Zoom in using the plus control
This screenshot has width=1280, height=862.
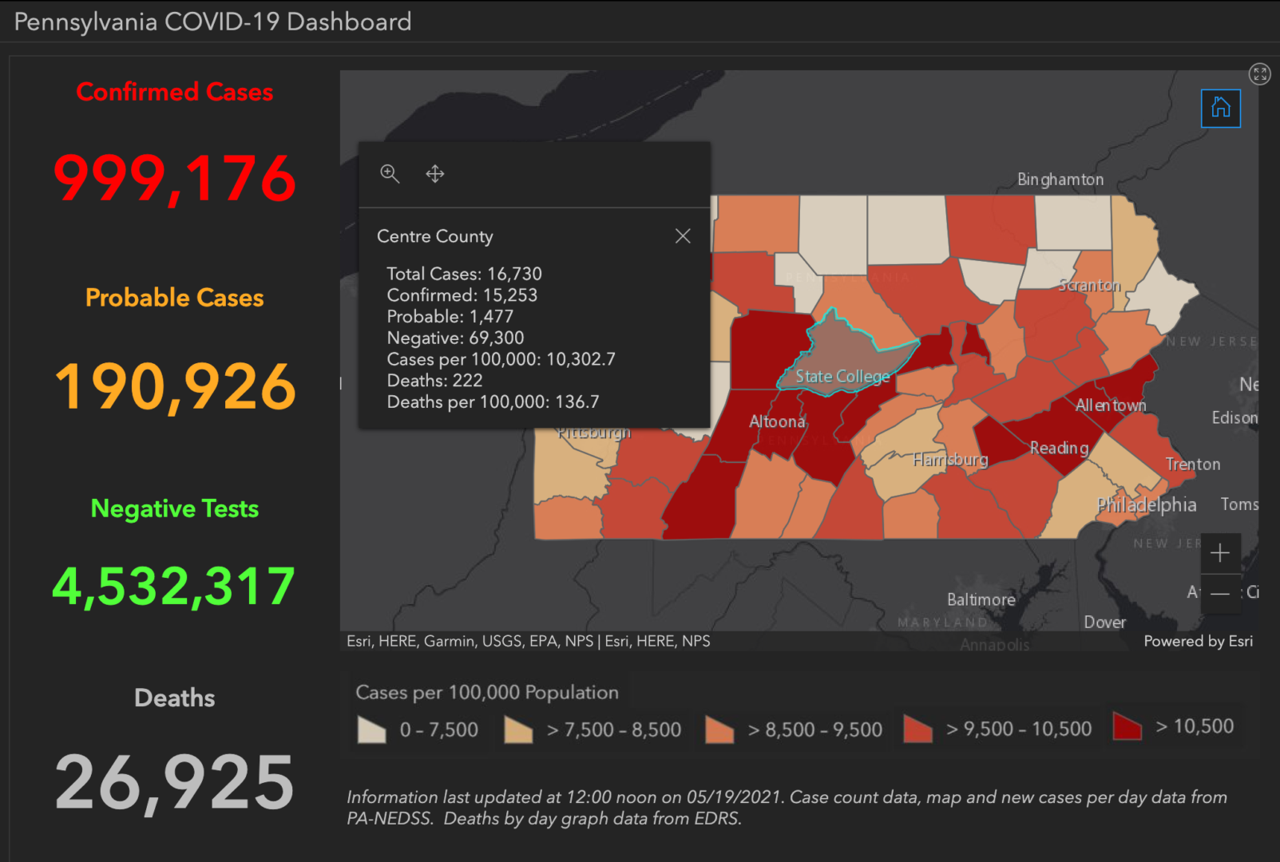[1219, 552]
